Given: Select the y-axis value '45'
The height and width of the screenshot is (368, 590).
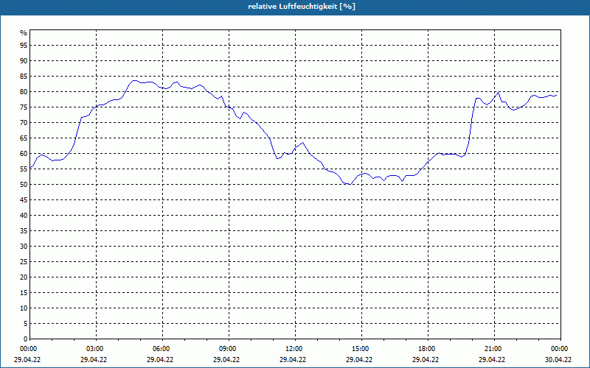Looking at the screenshot, I should [x=24, y=200].
